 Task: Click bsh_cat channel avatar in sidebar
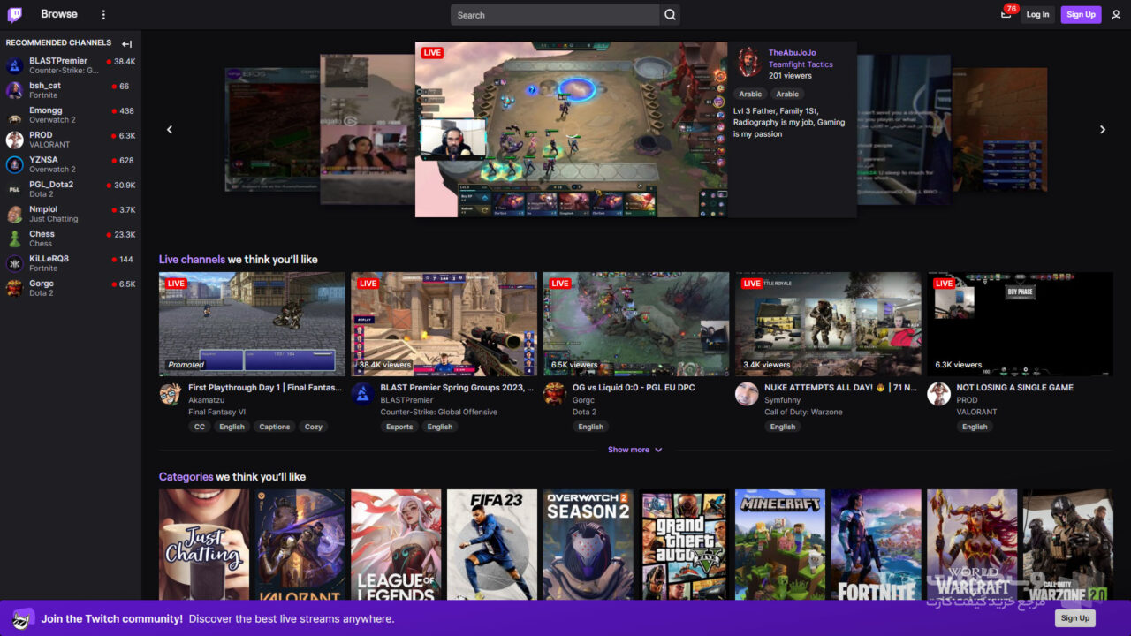[15, 90]
